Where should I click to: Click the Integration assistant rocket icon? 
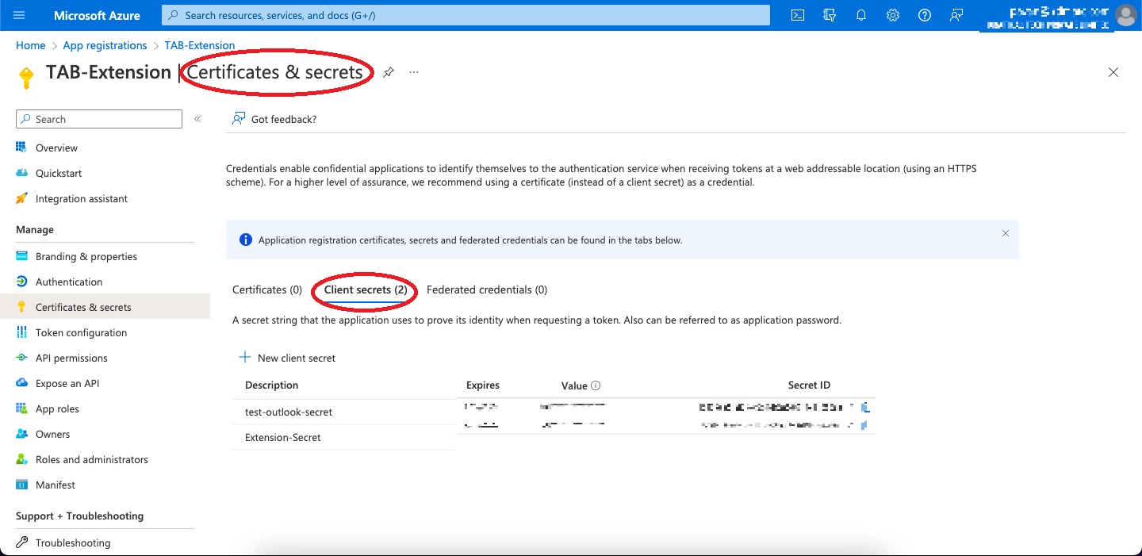pos(21,198)
